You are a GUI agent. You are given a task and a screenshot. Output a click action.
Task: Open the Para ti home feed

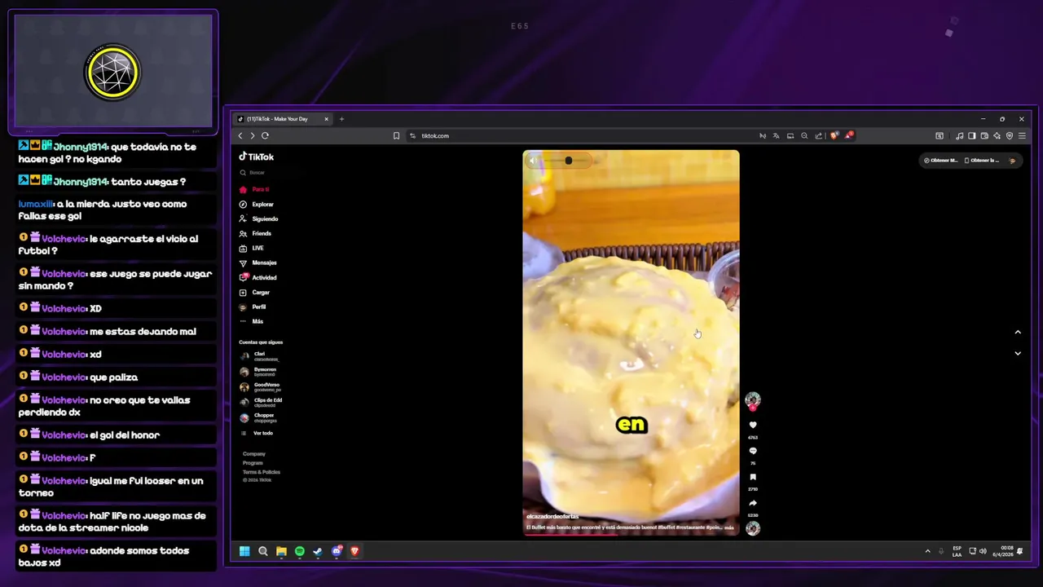point(254,189)
